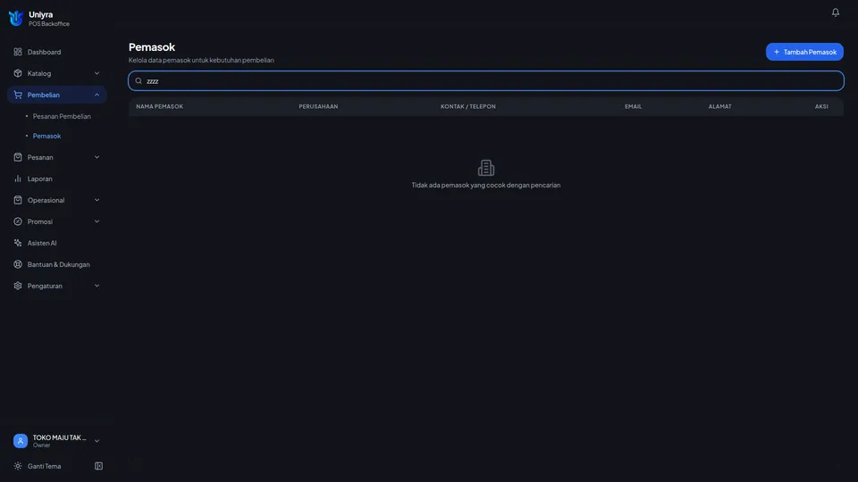Open Laporan menu item
The width and height of the screenshot is (858, 482).
tap(57, 179)
